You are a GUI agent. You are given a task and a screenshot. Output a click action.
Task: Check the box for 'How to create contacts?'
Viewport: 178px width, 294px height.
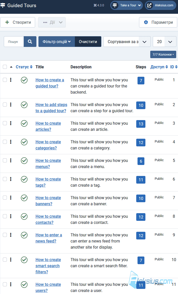[x=5, y=216]
